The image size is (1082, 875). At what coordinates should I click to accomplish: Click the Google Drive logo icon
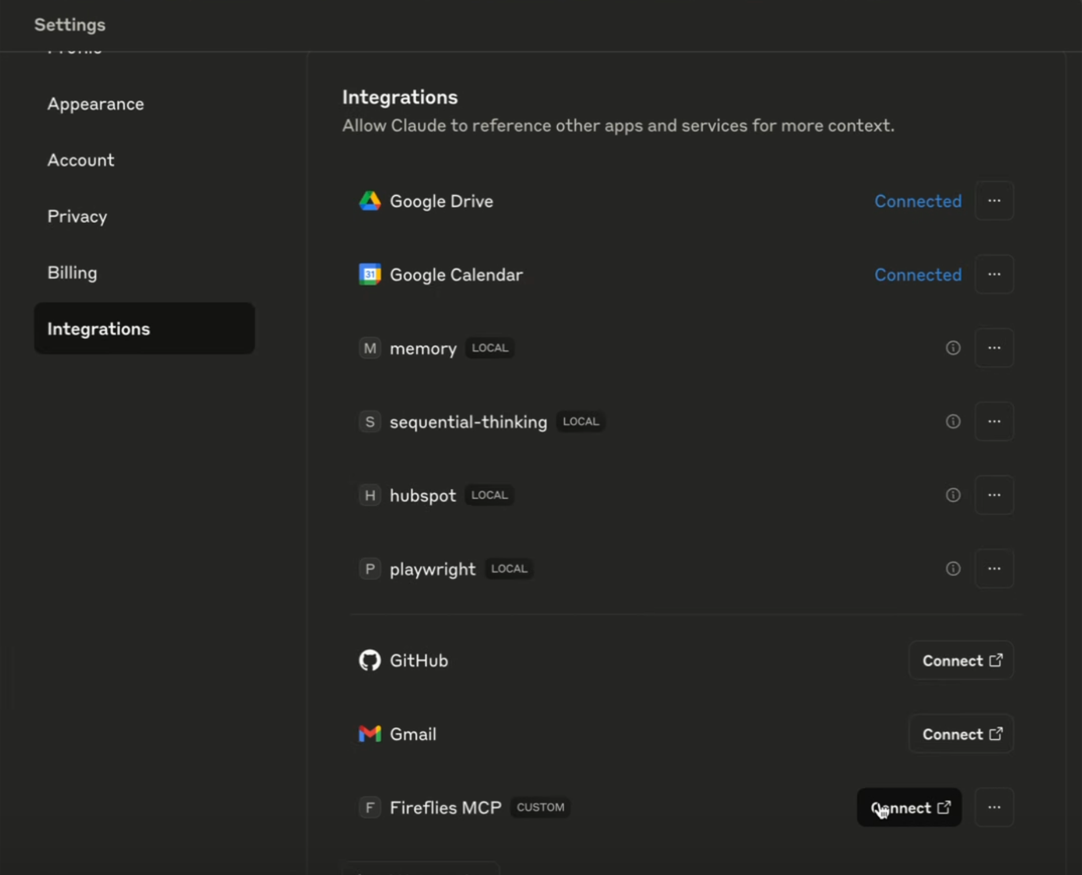tap(370, 201)
